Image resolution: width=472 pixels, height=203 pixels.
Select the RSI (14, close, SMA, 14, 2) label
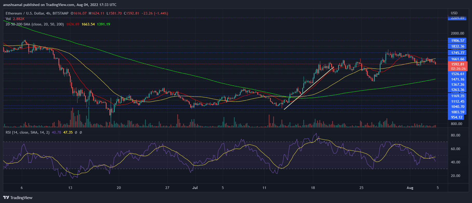coord(28,132)
